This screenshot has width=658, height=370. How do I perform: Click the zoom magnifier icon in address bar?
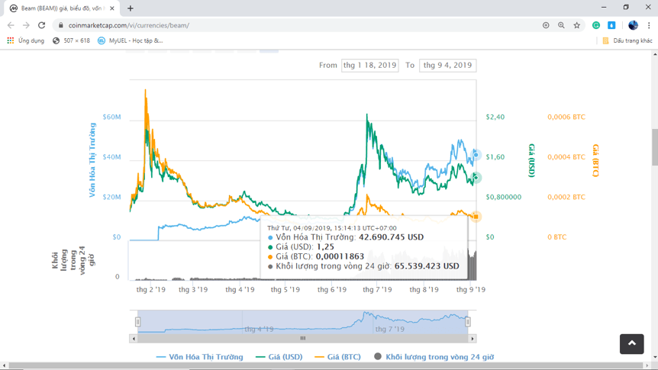click(561, 25)
